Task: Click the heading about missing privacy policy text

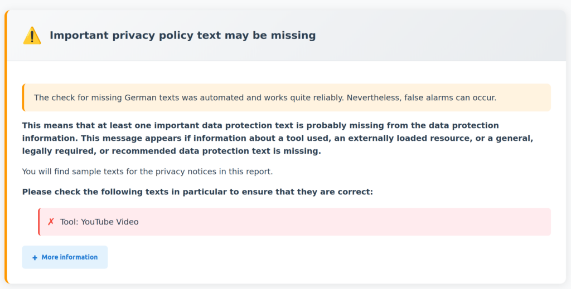Action: coord(182,36)
